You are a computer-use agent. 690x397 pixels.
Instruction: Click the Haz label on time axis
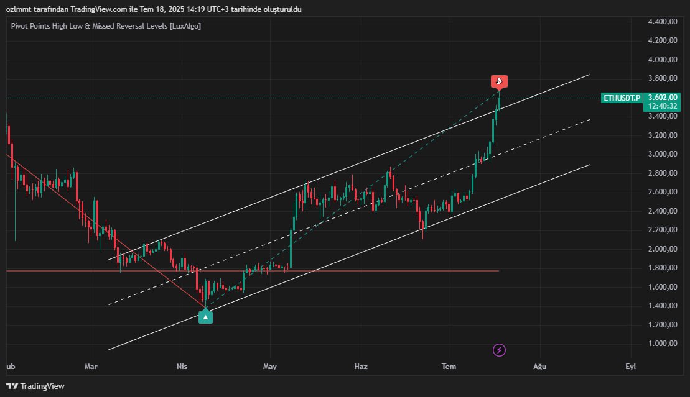tap(361, 366)
